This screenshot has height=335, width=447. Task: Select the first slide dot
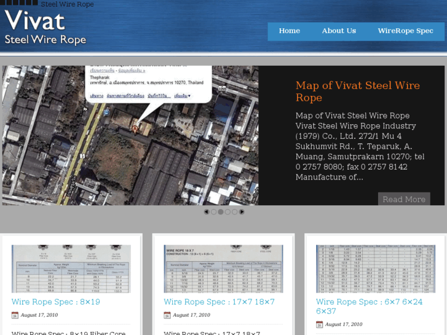[x=214, y=212]
